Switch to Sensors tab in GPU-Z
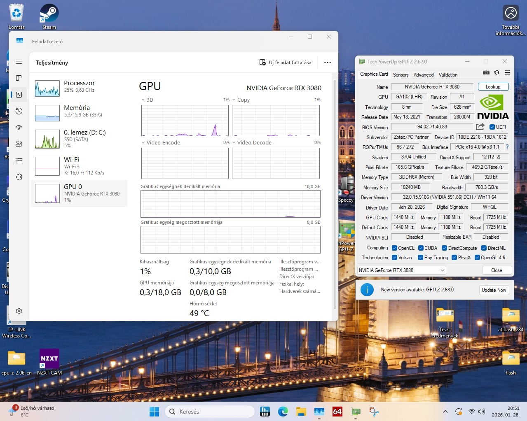Viewport: 527px width, 421px height. click(x=401, y=75)
